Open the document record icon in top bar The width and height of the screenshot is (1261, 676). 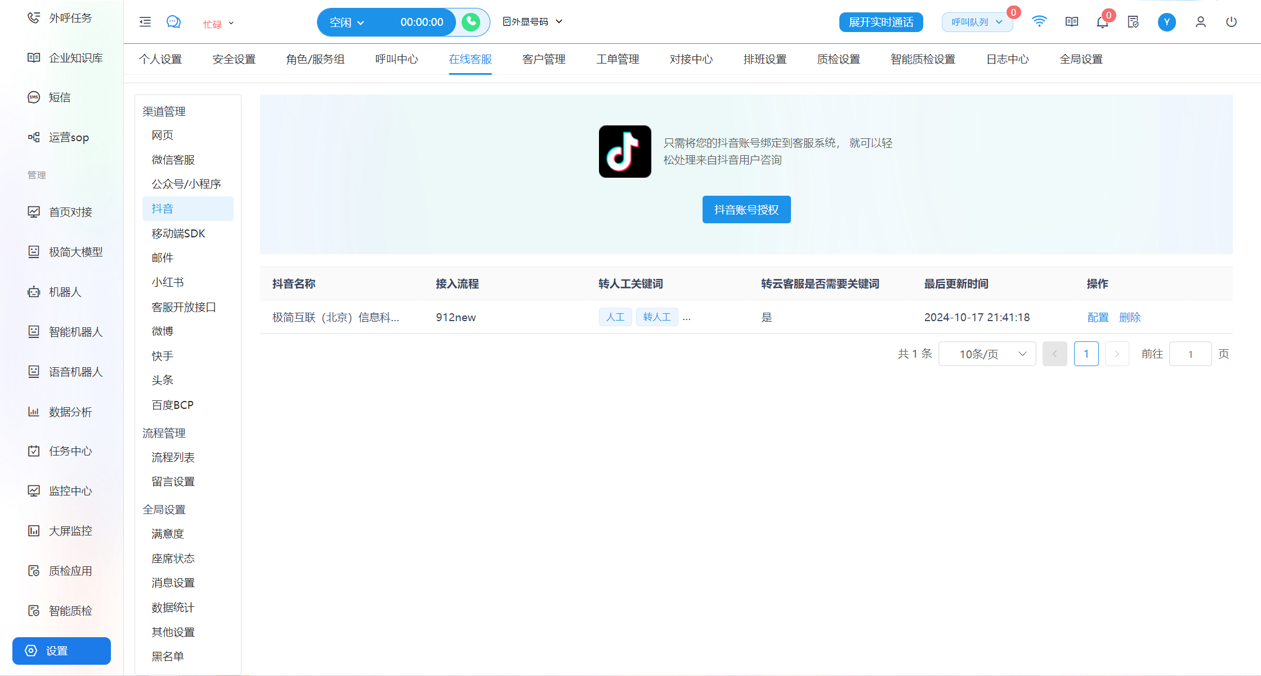click(x=1133, y=22)
